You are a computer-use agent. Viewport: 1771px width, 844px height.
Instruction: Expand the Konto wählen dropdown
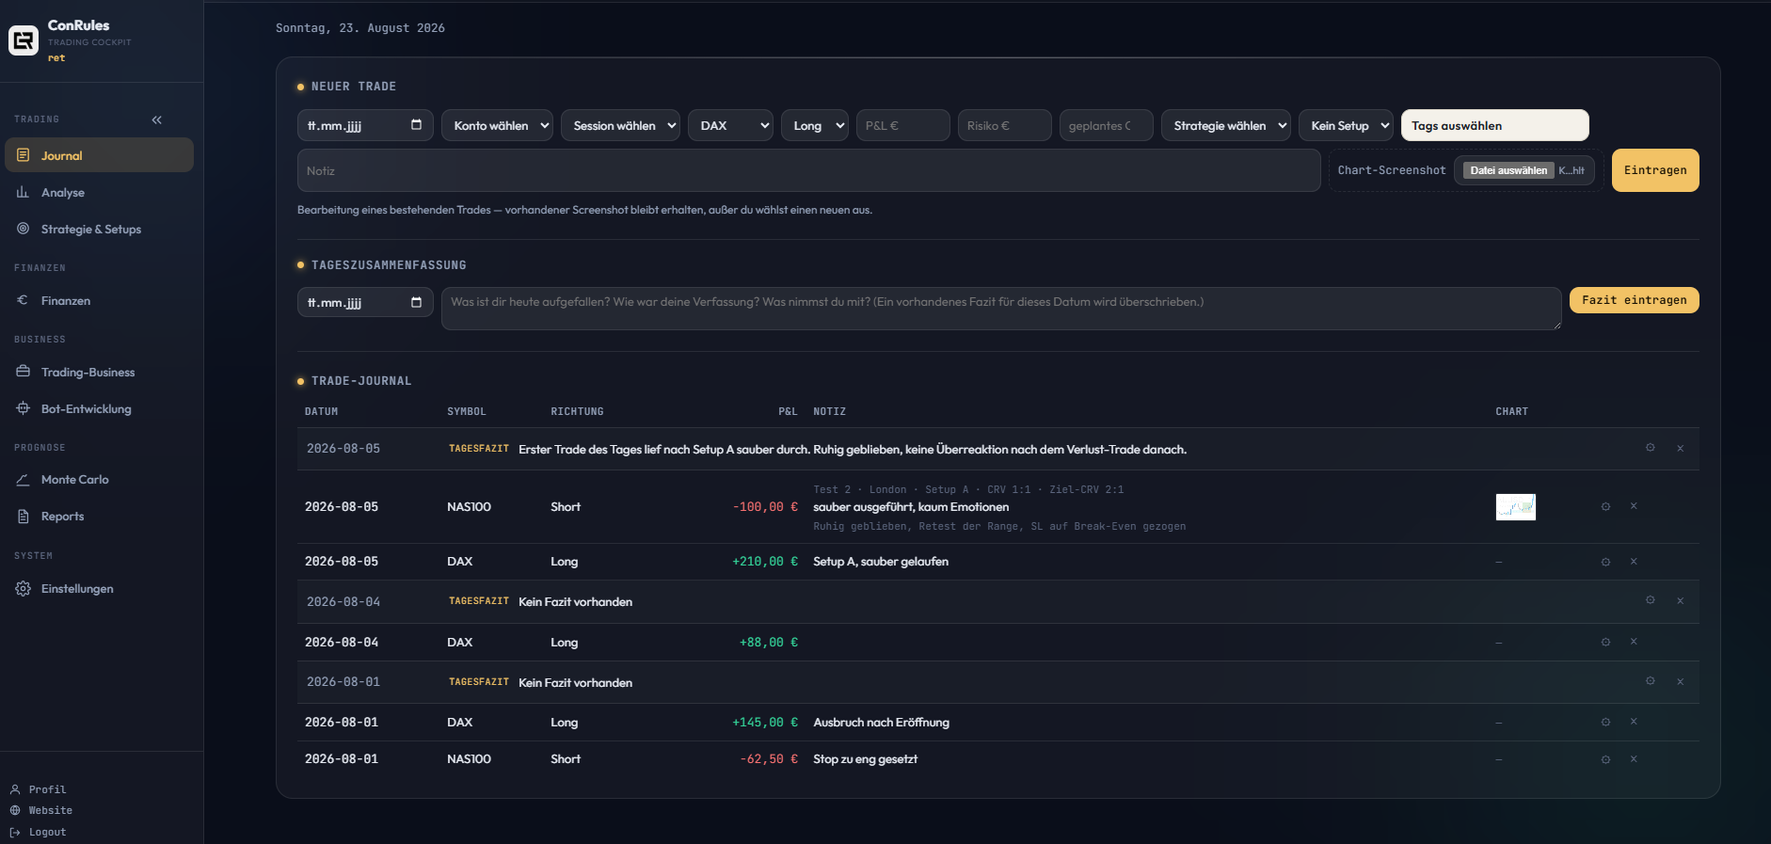click(x=497, y=125)
